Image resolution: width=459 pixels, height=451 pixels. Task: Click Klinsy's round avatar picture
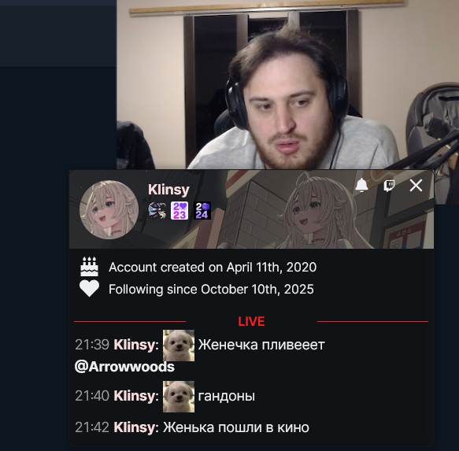coord(109,209)
